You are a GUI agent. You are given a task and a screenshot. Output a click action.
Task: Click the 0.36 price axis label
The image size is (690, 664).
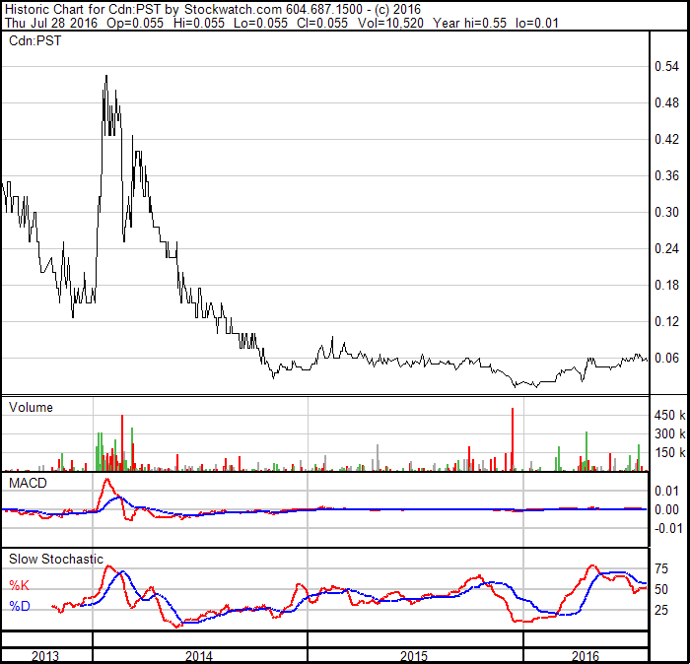point(666,176)
